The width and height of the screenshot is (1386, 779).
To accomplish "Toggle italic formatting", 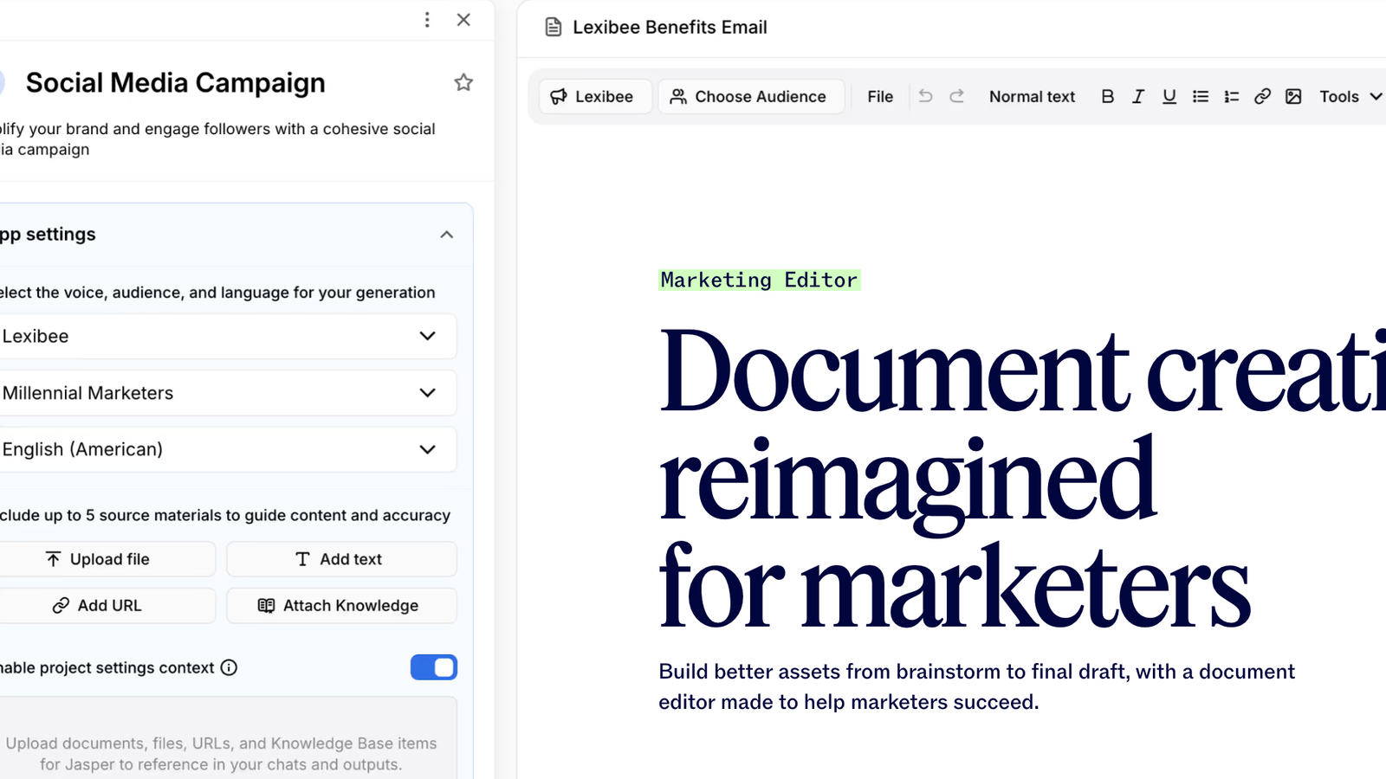I will pyautogui.click(x=1138, y=96).
